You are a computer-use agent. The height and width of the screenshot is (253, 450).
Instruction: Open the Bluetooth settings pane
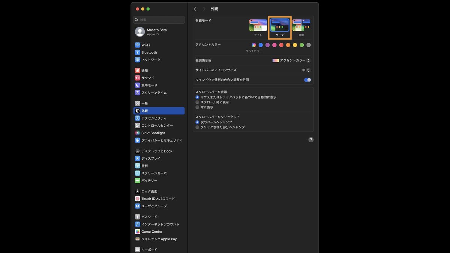pyautogui.click(x=138, y=52)
